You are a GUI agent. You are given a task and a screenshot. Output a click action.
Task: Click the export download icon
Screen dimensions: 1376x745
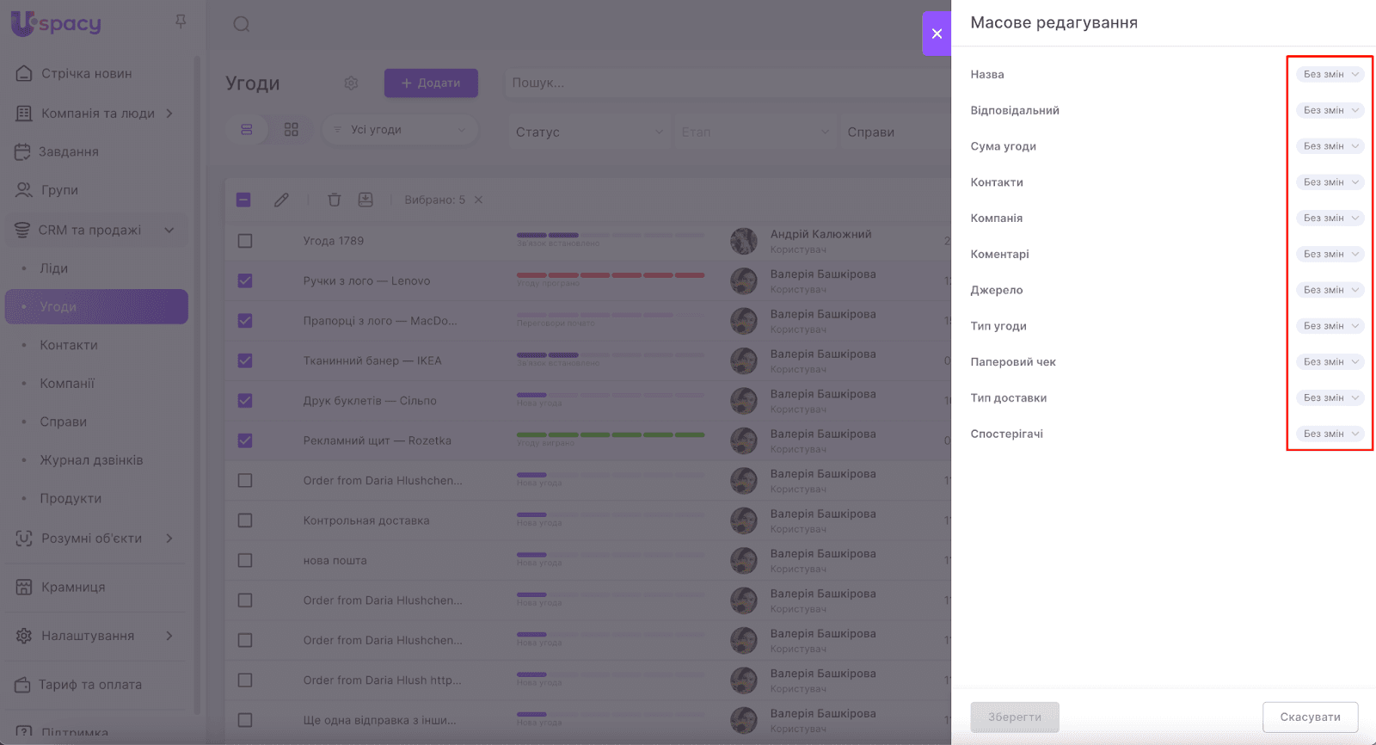tap(365, 200)
